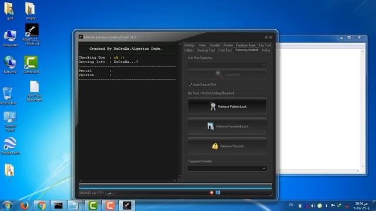376x211 pixels.
Task: Open the green Camtasia taskbar icon
Action: [x=93, y=206]
